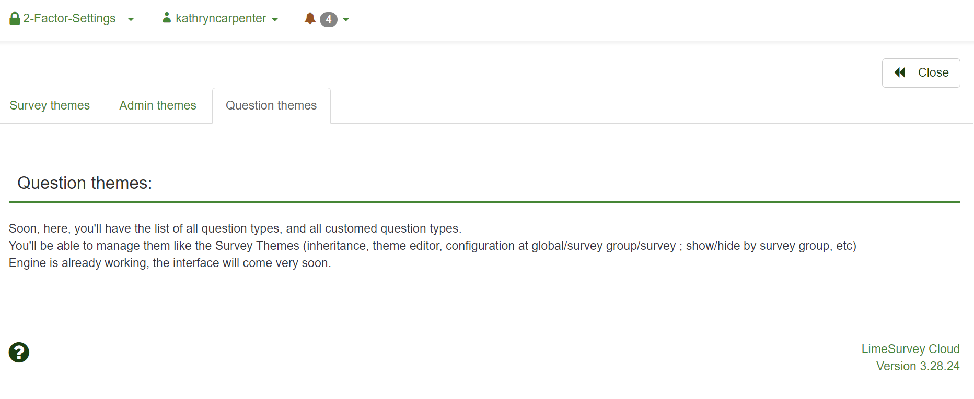The image size is (974, 399).
Task: Click the notification count badge showing 4
Action: (328, 19)
